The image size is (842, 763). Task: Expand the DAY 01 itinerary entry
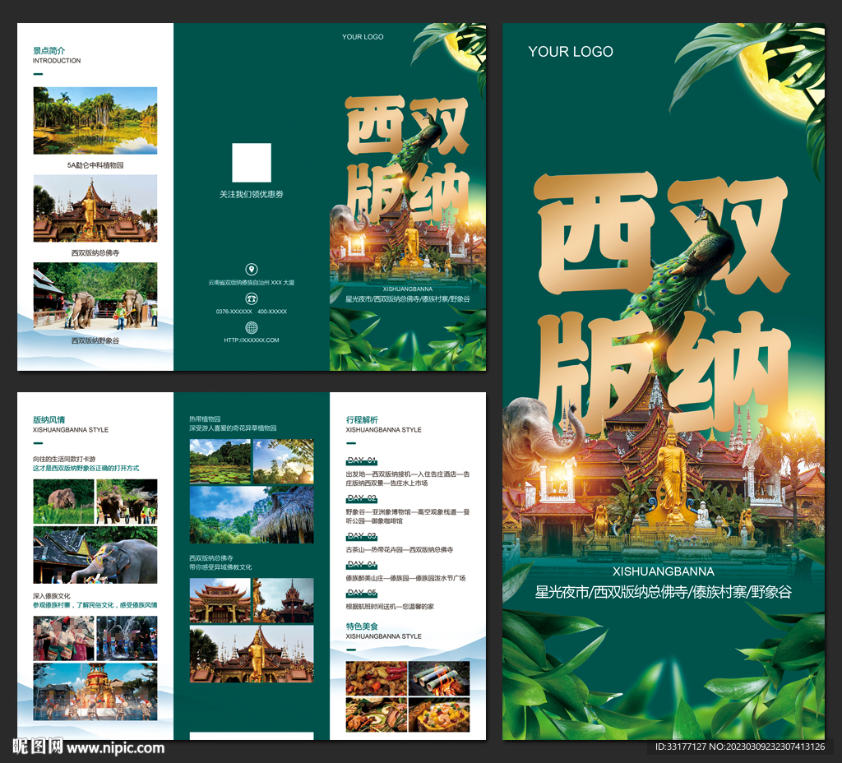pos(362,460)
